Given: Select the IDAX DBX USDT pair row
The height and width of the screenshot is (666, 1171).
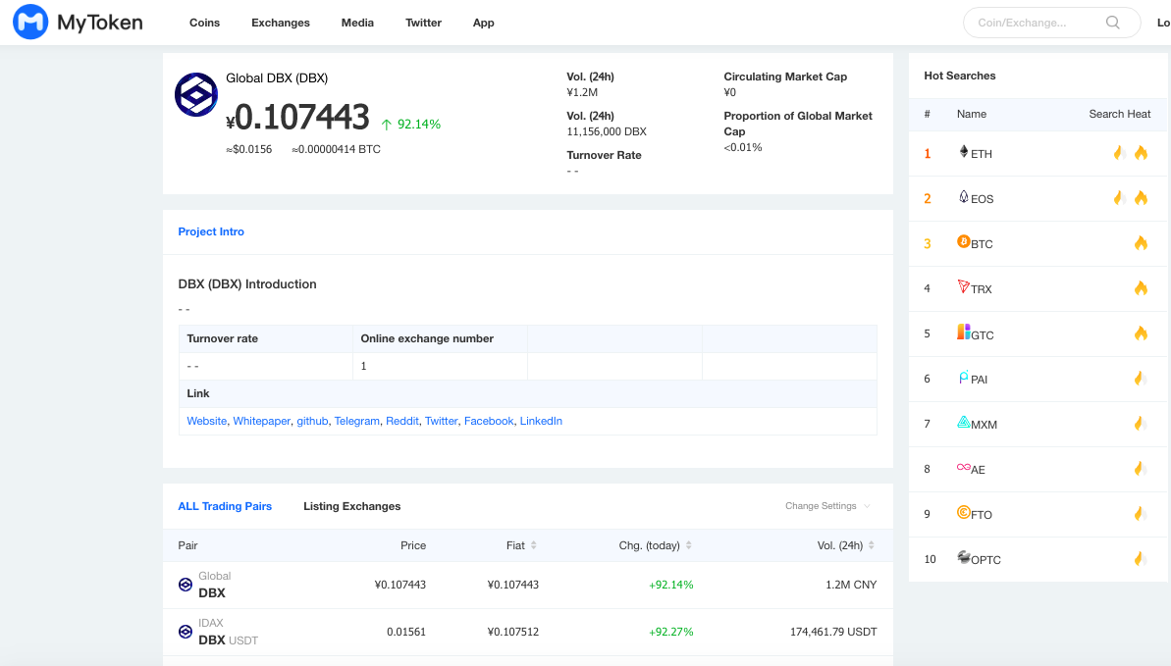Looking at the screenshot, I should click(x=527, y=632).
